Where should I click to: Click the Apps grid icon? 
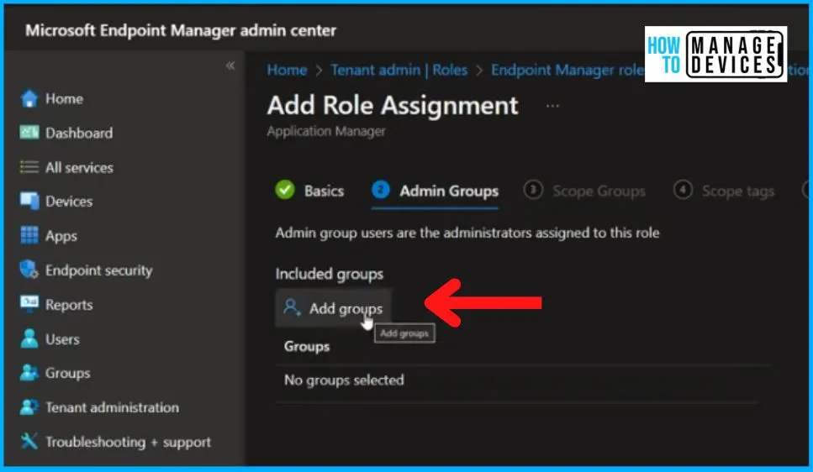point(29,235)
